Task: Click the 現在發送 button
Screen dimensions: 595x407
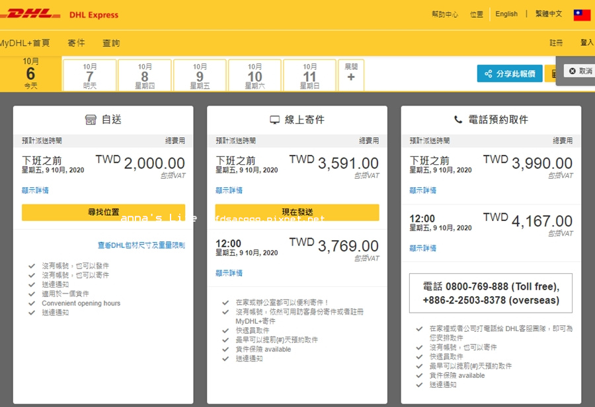Action: coord(297,212)
